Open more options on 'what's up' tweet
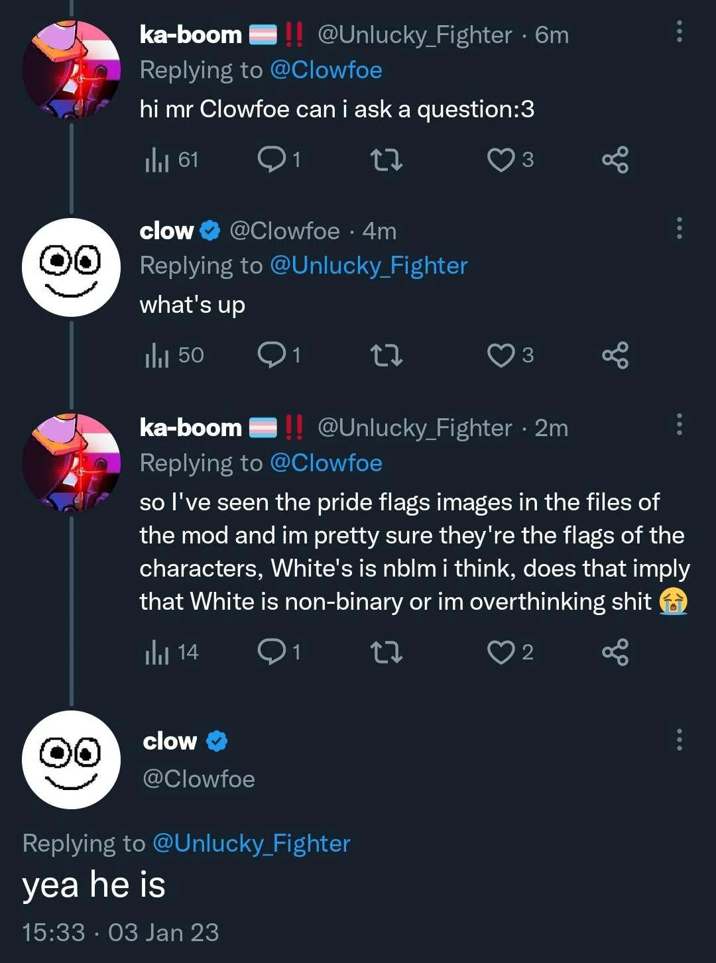 (679, 228)
